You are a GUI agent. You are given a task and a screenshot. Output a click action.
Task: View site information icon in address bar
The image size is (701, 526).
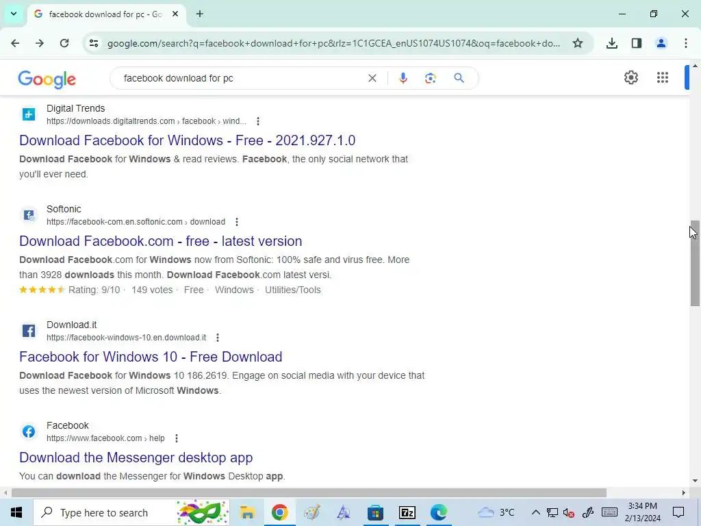[x=94, y=43]
